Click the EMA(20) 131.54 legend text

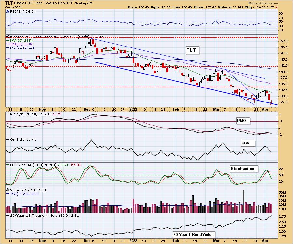[x=21, y=41]
